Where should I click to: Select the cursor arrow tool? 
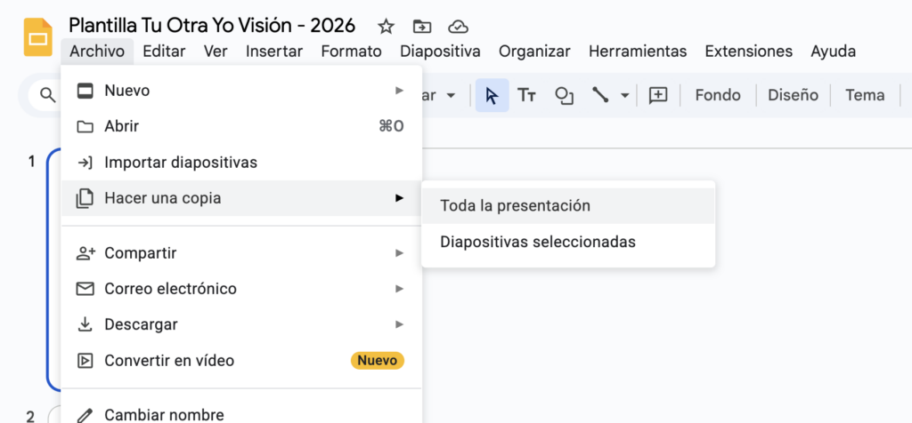coord(492,95)
